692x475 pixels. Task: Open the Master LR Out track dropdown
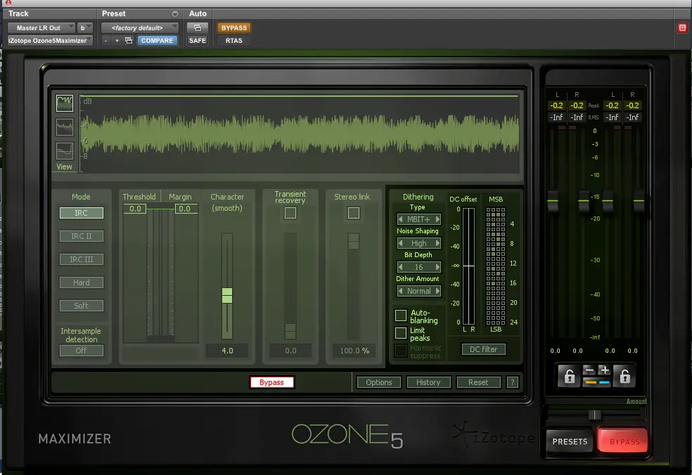pos(41,28)
